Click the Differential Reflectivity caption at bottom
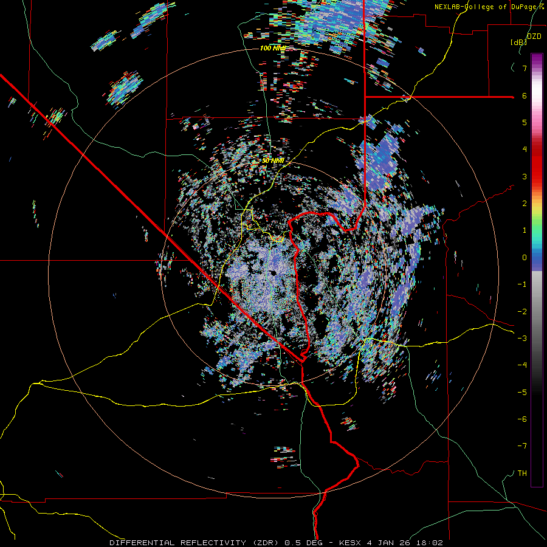This screenshot has width=547, height=547. coord(276,543)
